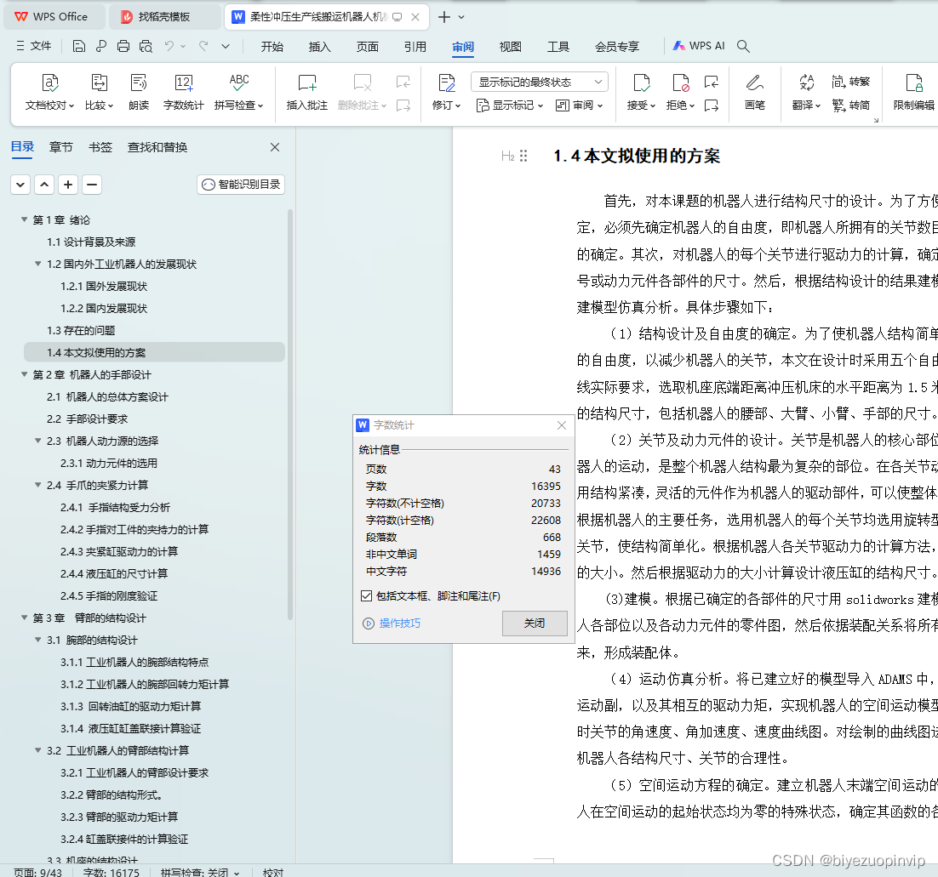
Task: Click the 翻译 translate icon
Action: 806,92
